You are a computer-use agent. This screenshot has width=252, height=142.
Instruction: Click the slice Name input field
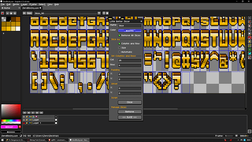130,26
